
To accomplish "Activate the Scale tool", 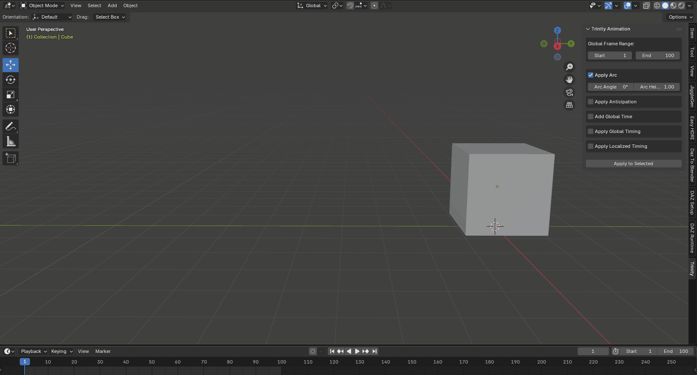I will tap(11, 94).
